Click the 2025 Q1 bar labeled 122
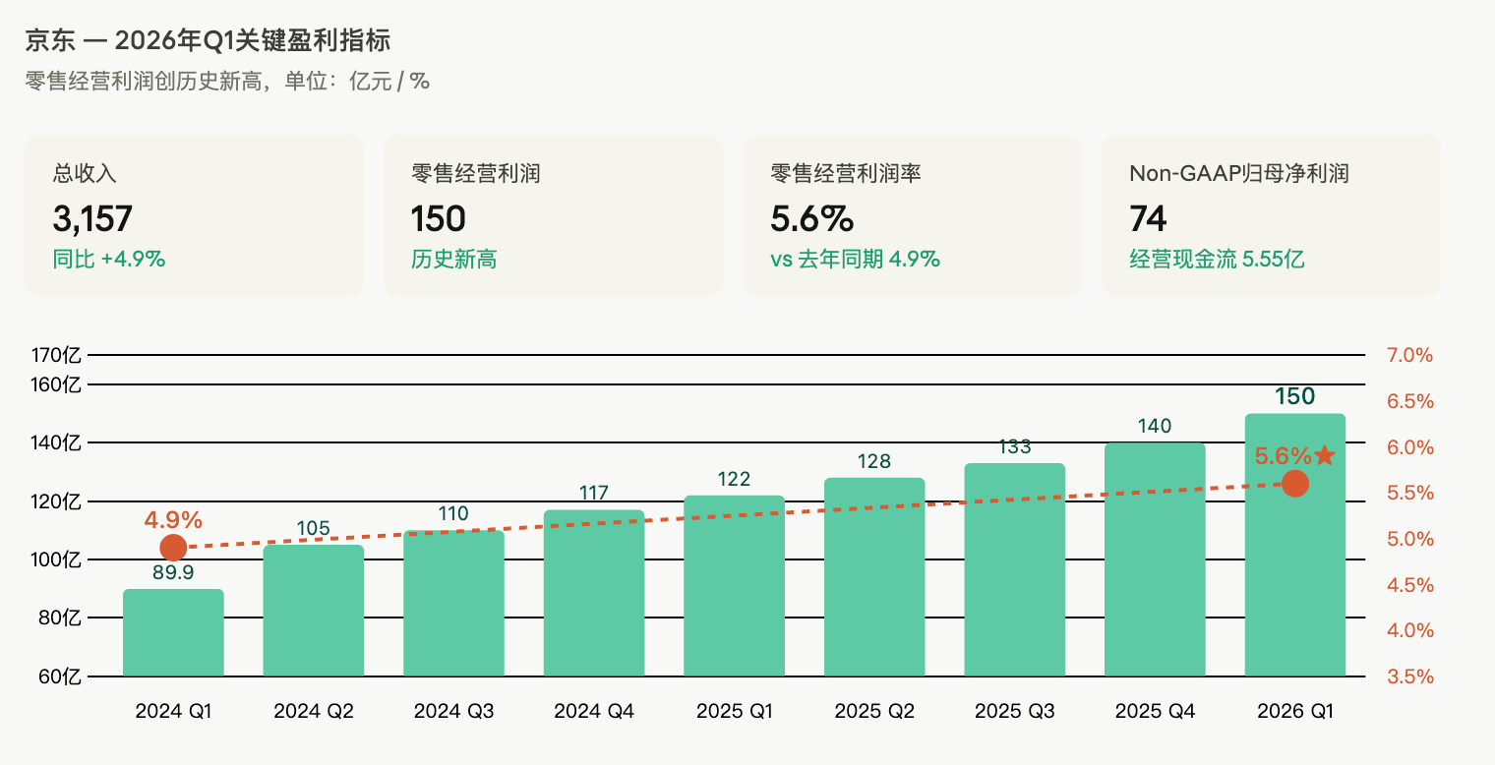1495x765 pixels. (735, 586)
